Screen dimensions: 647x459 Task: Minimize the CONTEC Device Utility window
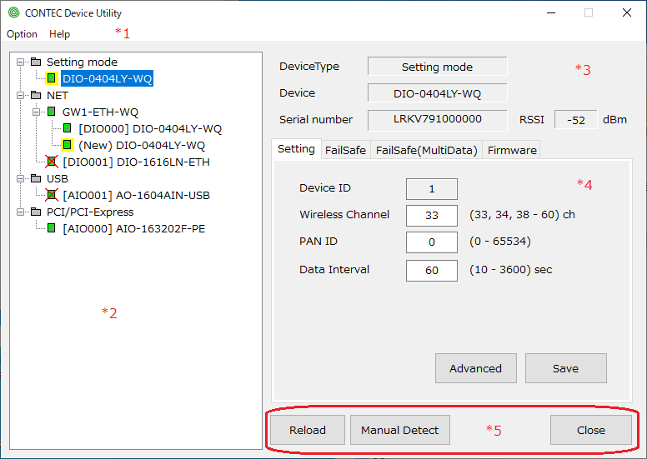click(x=551, y=12)
